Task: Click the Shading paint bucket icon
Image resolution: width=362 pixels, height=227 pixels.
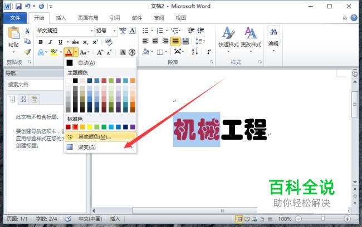Action: pos(146,51)
